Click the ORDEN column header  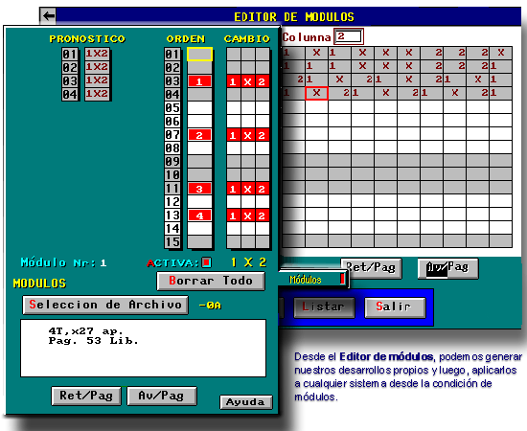tap(186, 39)
